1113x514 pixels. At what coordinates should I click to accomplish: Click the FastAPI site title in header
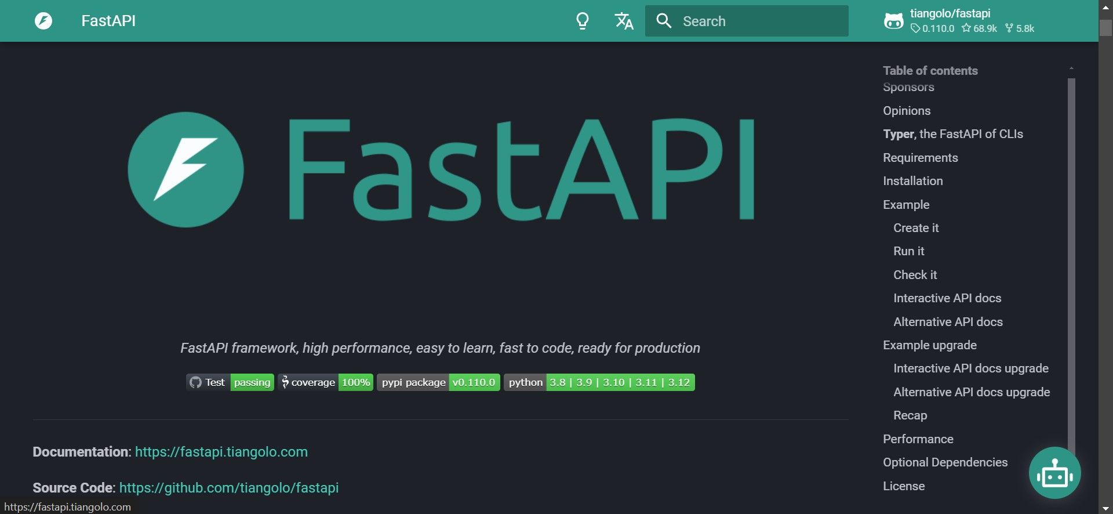tap(108, 21)
